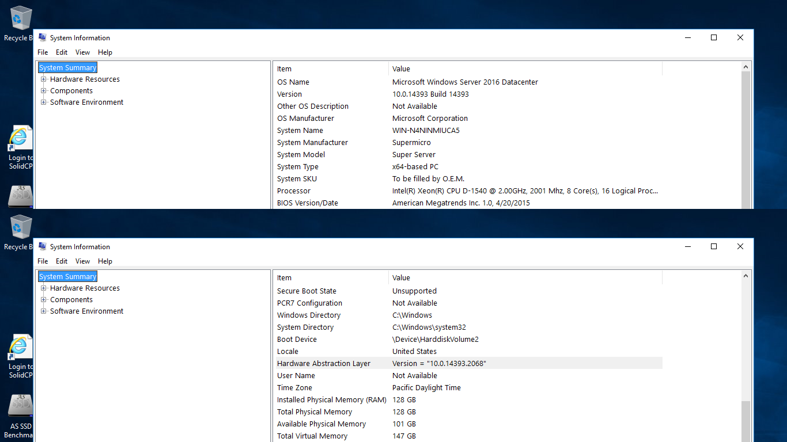Open the File menu in the upper window
The image size is (787, 442).
[x=43, y=52]
